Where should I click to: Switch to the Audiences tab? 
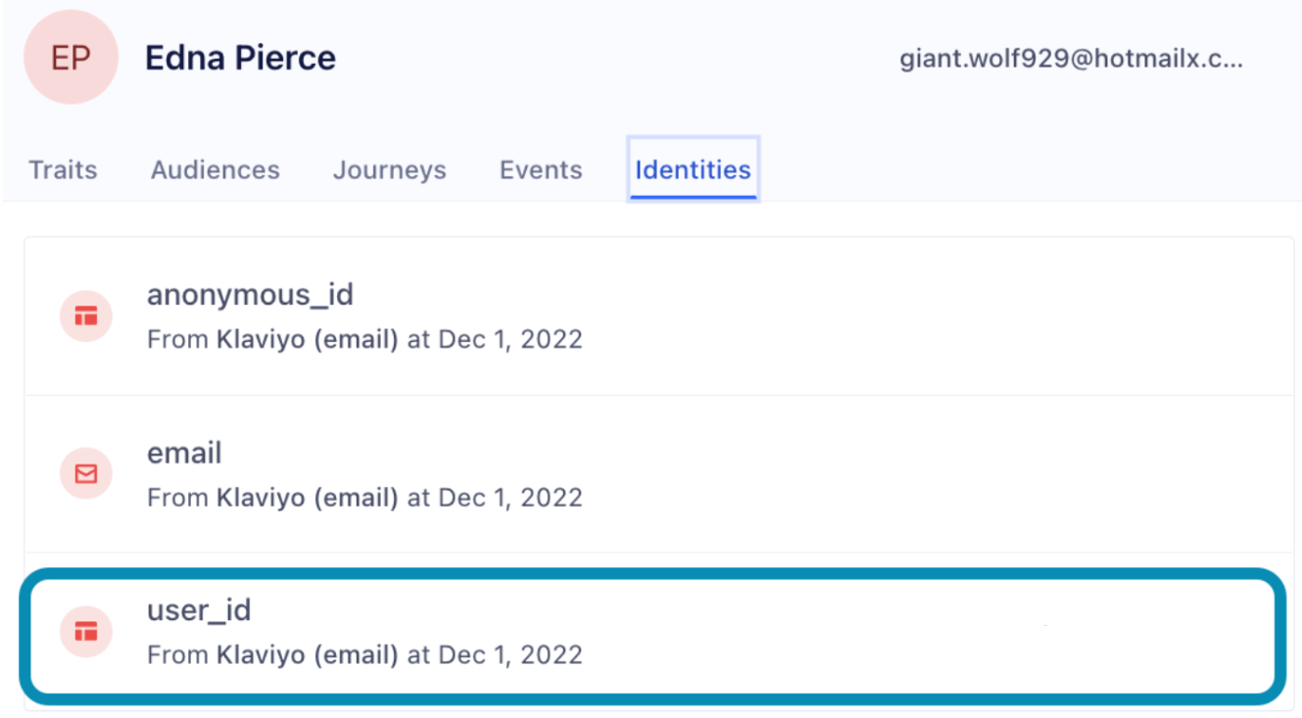pos(215,169)
